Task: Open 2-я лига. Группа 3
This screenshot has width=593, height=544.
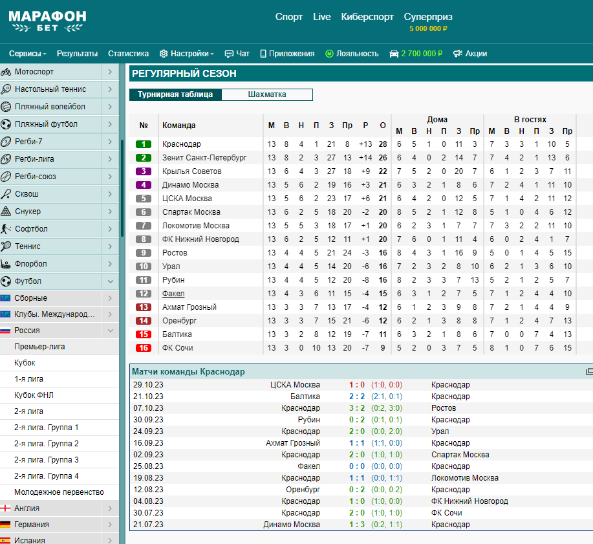Action: [x=46, y=460]
